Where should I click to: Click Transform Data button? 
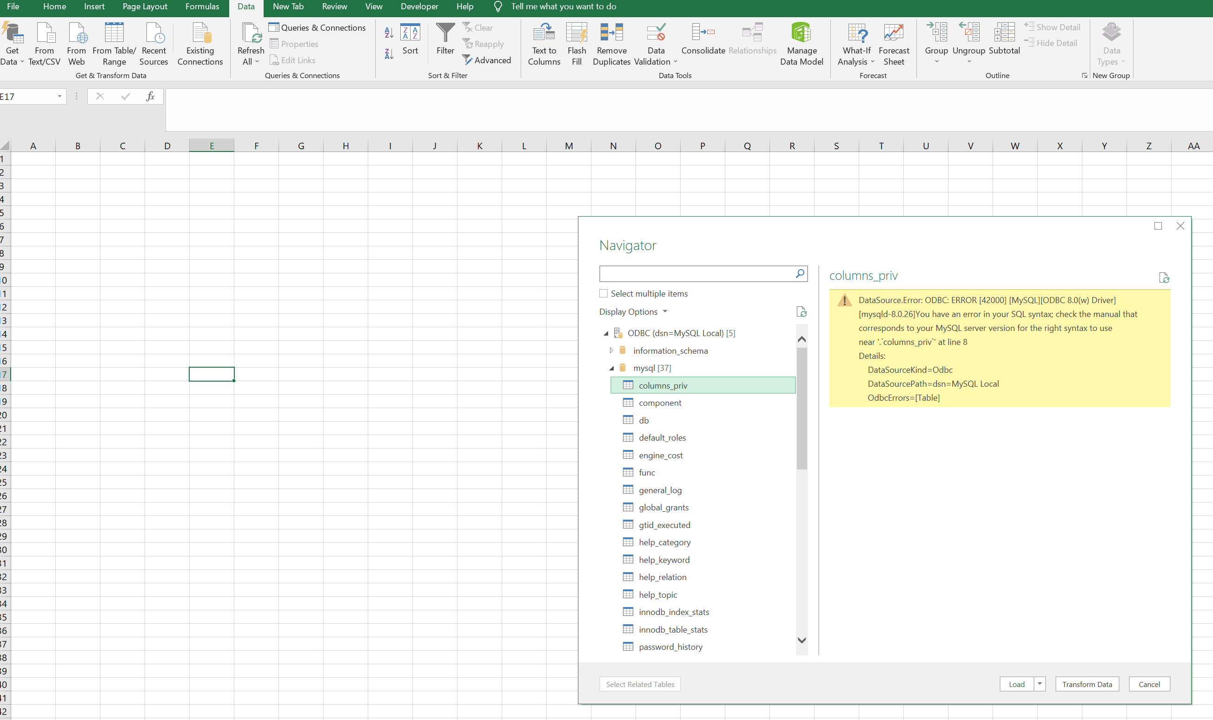click(1087, 684)
